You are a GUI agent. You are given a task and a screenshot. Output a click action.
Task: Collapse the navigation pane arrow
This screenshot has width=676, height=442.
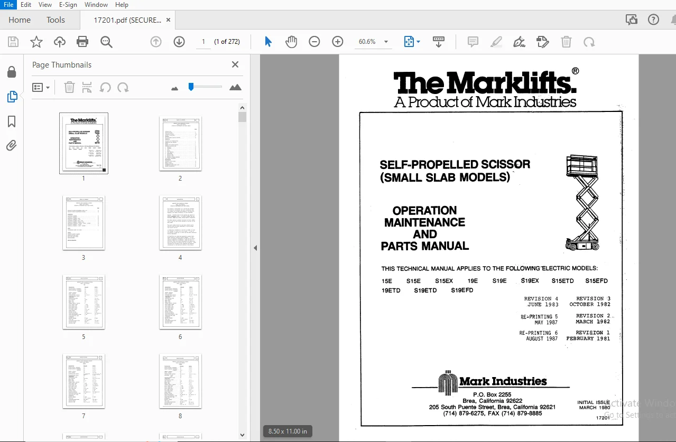click(x=255, y=248)
